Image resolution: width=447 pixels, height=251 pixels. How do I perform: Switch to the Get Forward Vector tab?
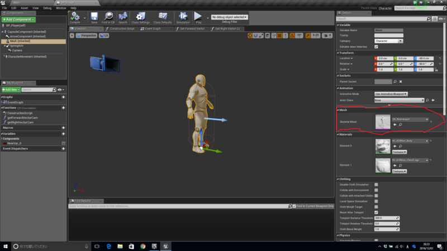click(x=191, y=29)
